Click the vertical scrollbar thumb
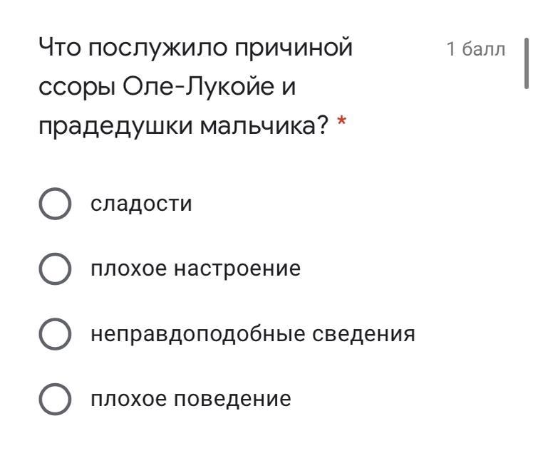Image resolution: width=533 pixels, height=453 pixels. tap(527, 63)
